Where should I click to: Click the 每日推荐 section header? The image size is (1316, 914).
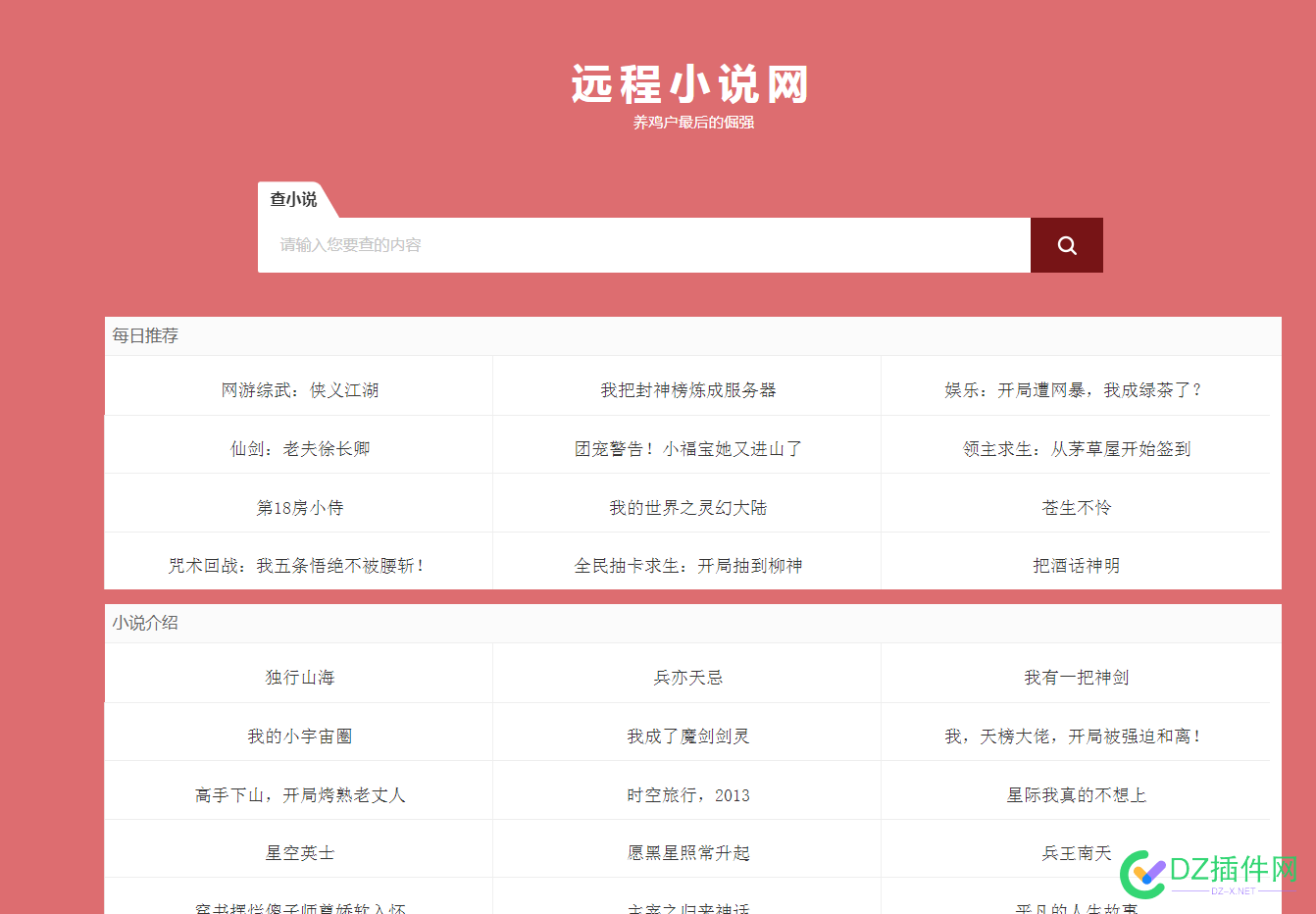tap(145, 335)
